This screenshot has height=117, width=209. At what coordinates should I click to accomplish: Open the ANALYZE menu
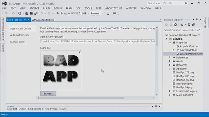tap(131, 8)
